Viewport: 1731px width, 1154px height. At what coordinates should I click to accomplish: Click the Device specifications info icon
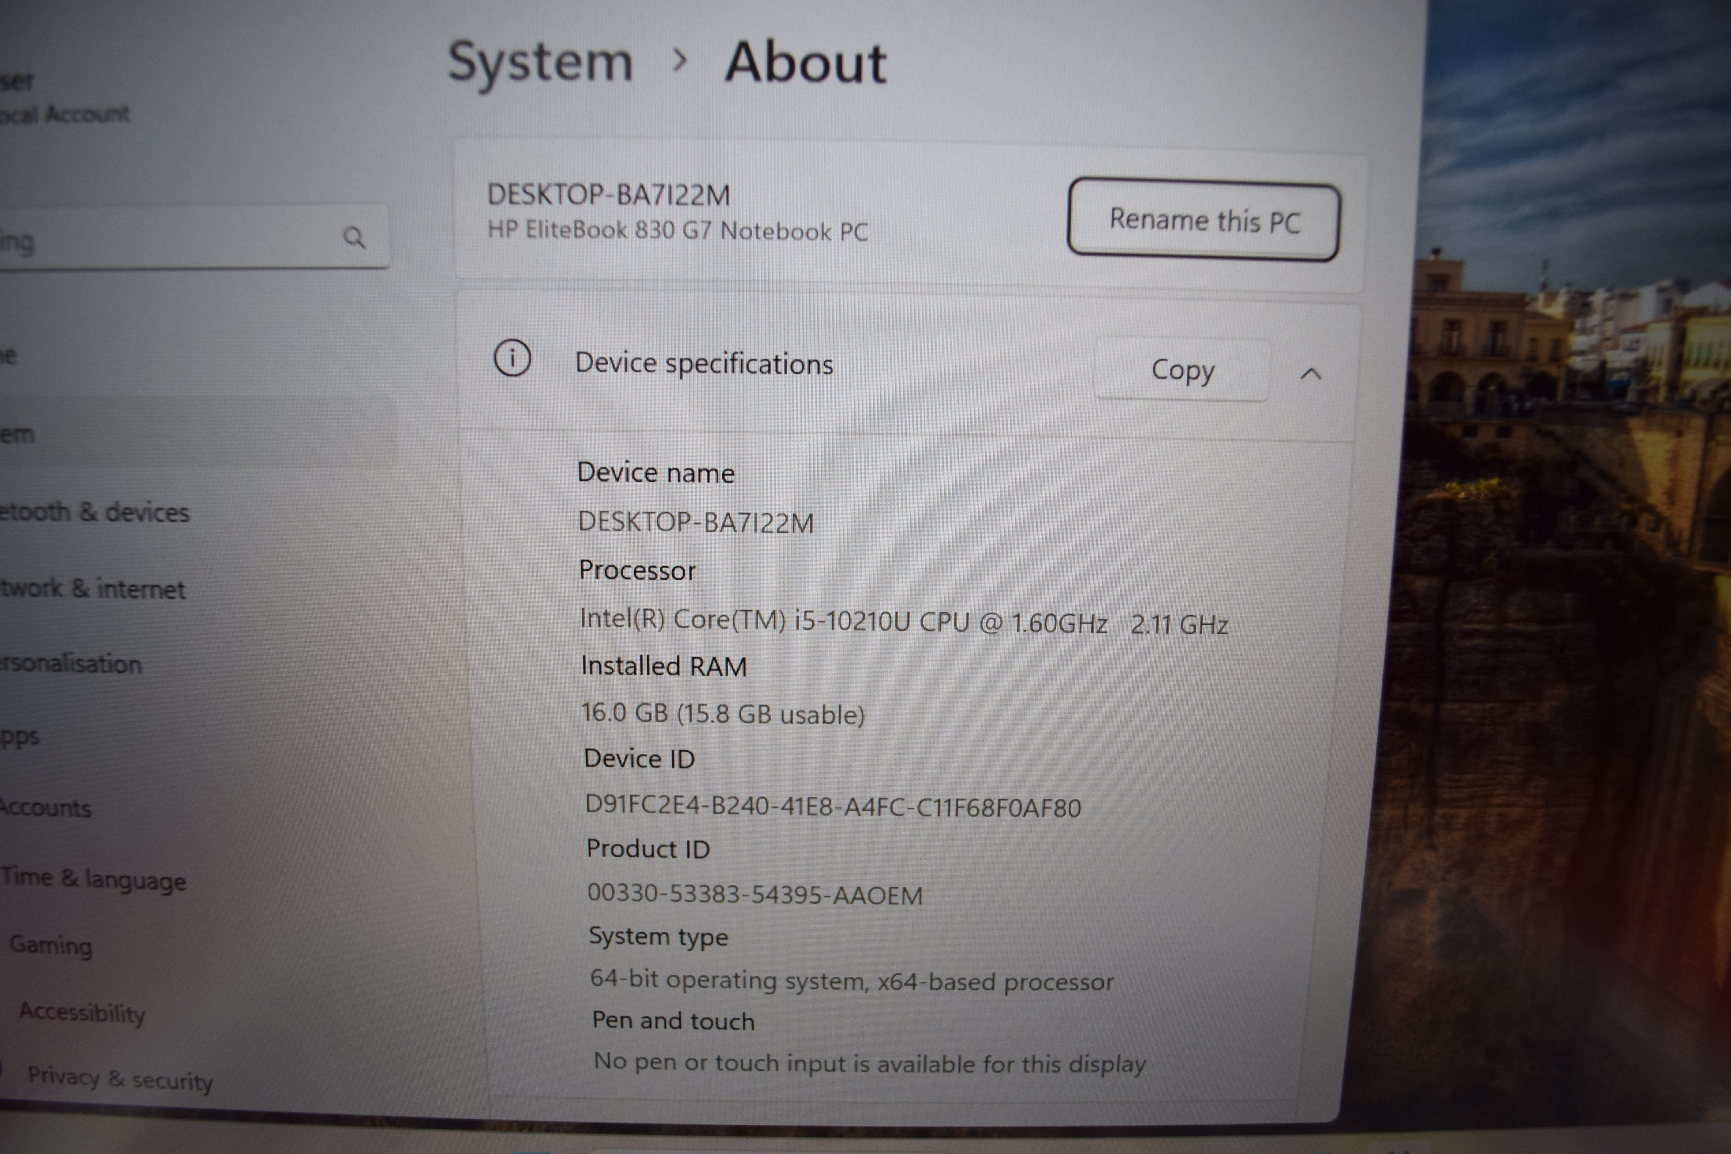512,358
